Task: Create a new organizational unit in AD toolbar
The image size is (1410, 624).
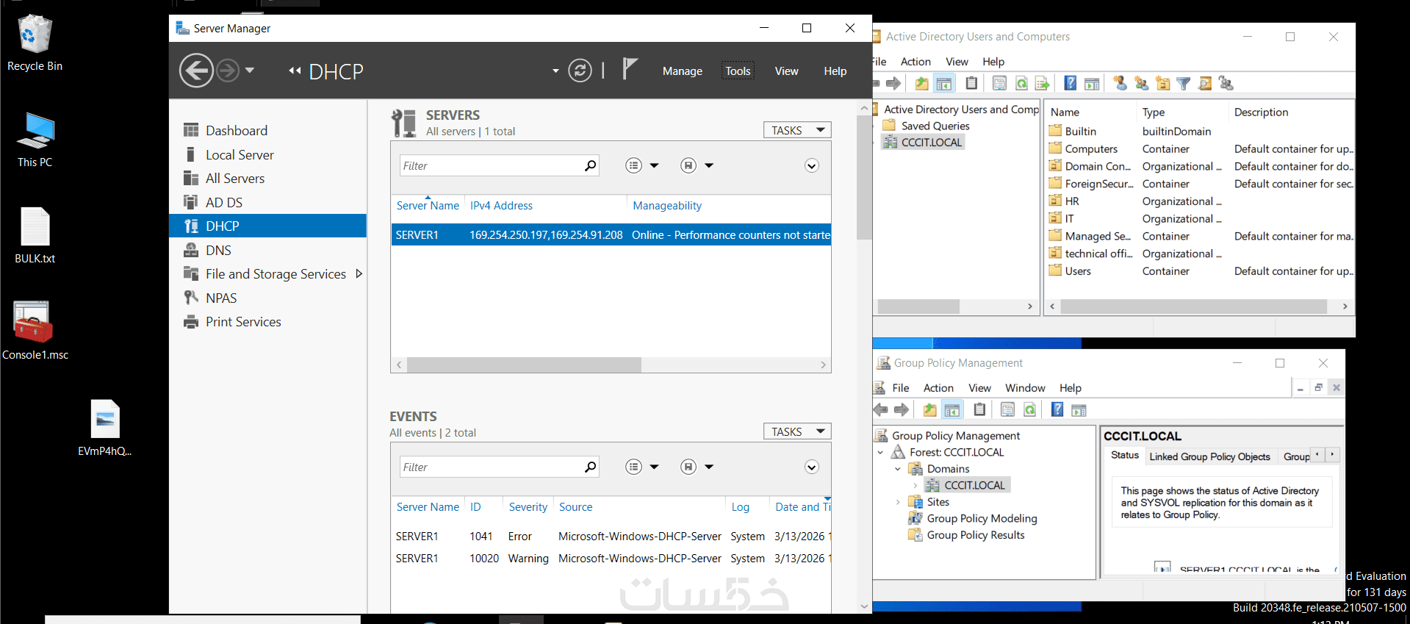Action: click(x=1162, y=83)
